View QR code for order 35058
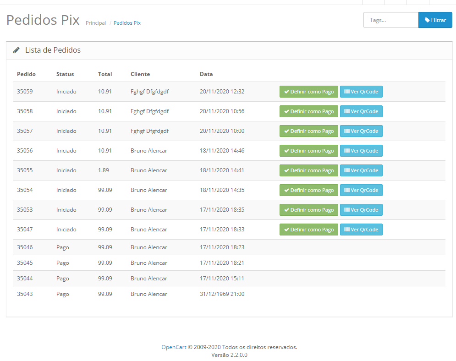The height and width of the screenshot is (361, 456). [x=361, y=111]
